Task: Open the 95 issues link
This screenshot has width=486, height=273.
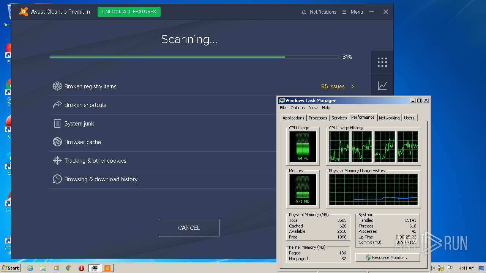Action: [333, 86]
